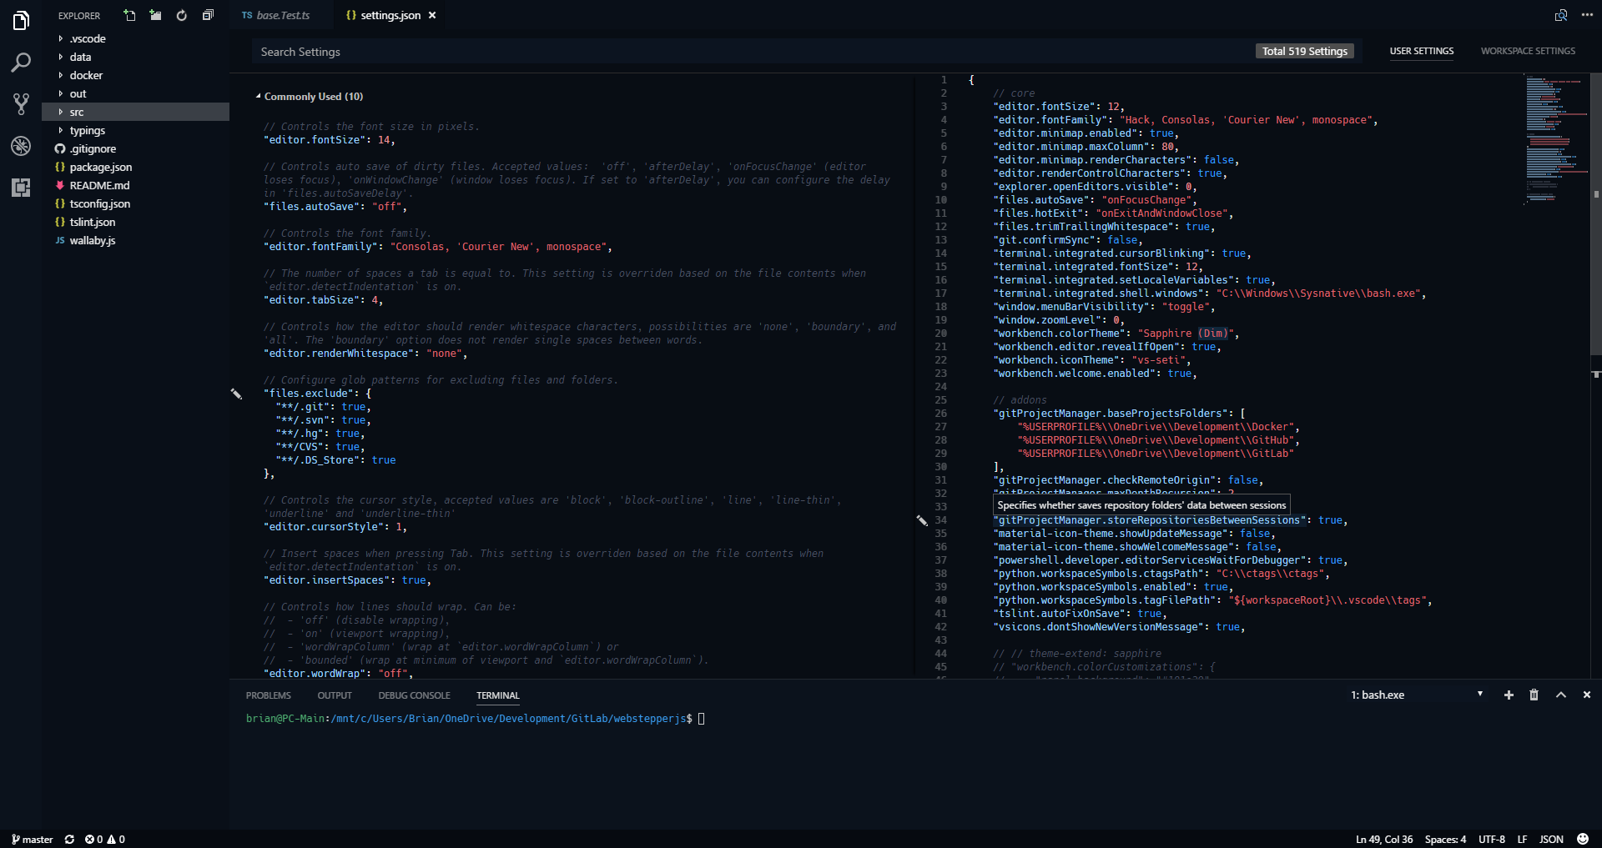Open the Source Control view icon
Image resolution: width=1602 pixels, height=848 pixels.
(x=21, y=104)
